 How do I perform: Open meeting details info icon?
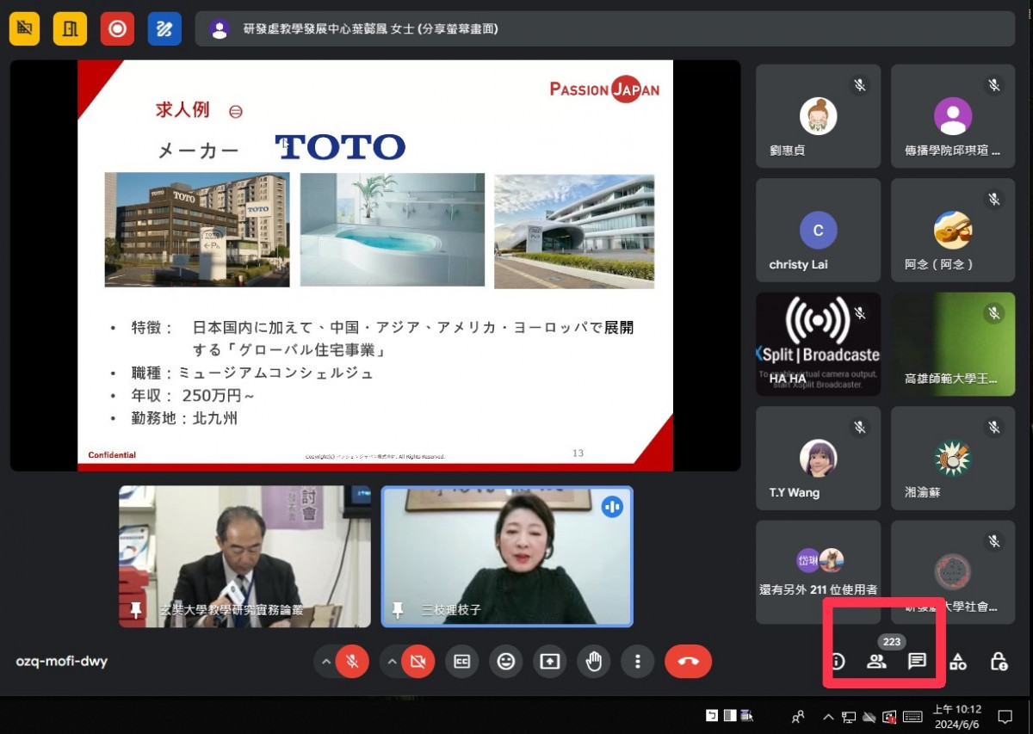click(837, 662)
